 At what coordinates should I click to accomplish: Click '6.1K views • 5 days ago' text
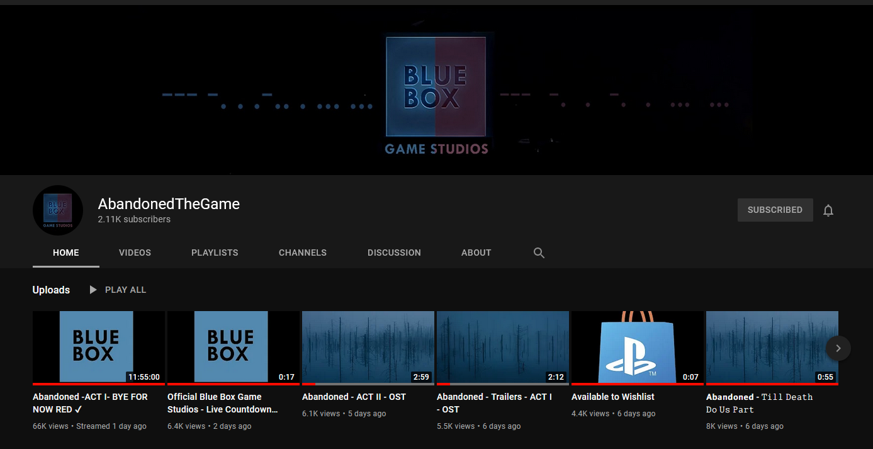pyautogui.click(x=344, y=414)
